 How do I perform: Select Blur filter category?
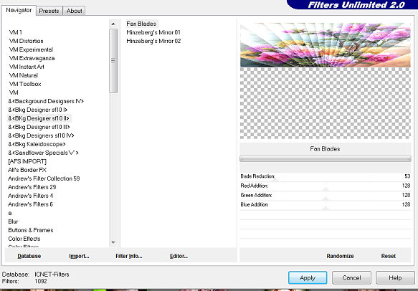(x=13, y=221)
